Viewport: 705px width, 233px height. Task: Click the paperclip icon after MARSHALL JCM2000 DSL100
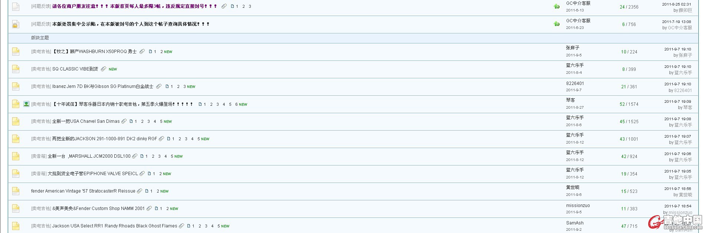pos(135,156)
